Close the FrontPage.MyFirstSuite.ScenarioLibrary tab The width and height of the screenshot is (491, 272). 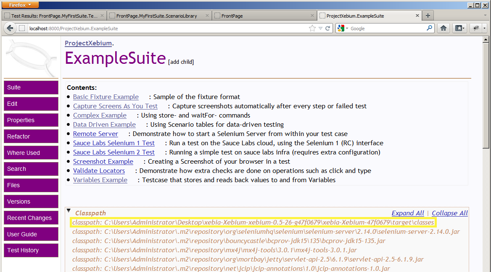pyautogui.click(x=207, y=16)
